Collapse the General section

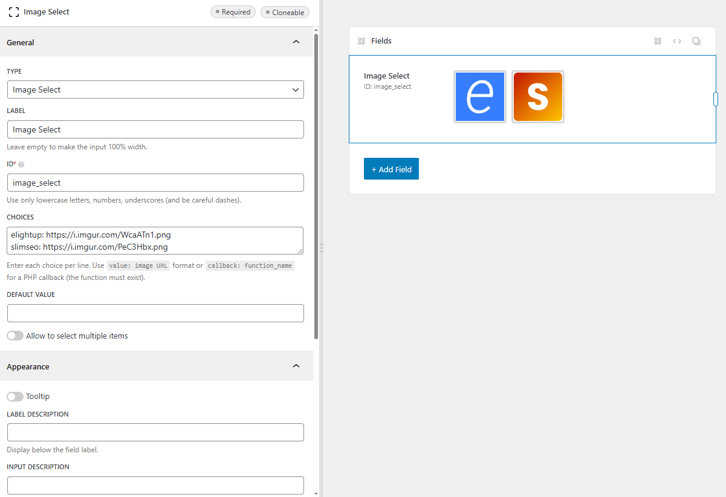(296, 42)
